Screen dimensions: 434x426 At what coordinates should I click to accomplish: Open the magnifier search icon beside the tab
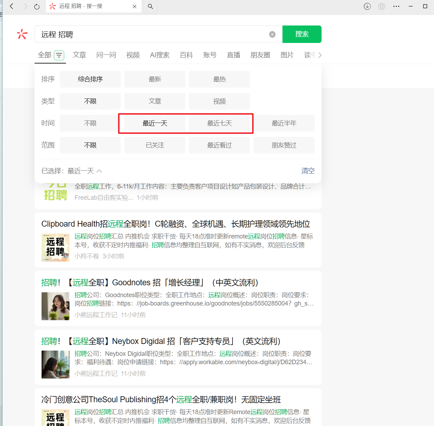click(x=150, y=6)
